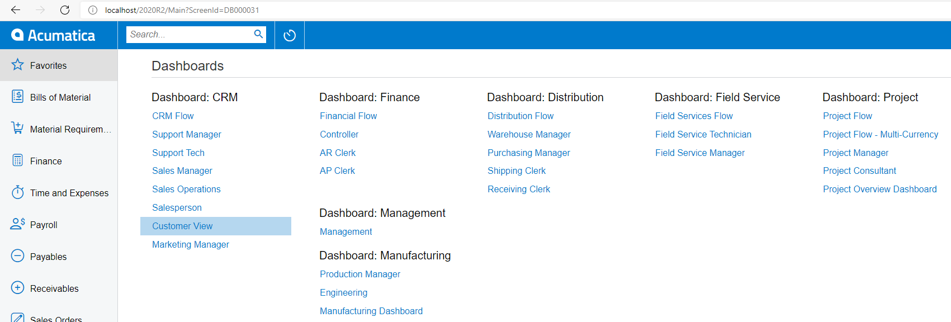Open the Purchasing Manager dashboard
The image size is (951, 322).
[x=529, y=153]
